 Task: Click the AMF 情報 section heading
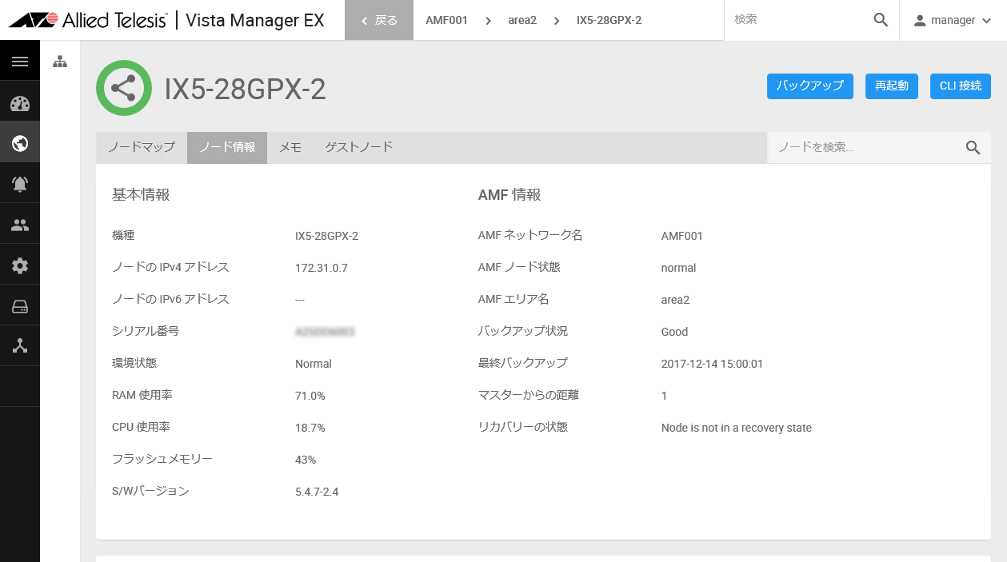[509, 194]
